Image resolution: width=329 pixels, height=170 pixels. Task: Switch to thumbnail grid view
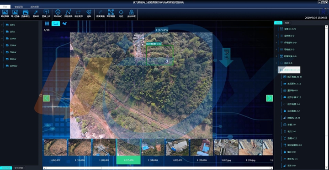47,23
